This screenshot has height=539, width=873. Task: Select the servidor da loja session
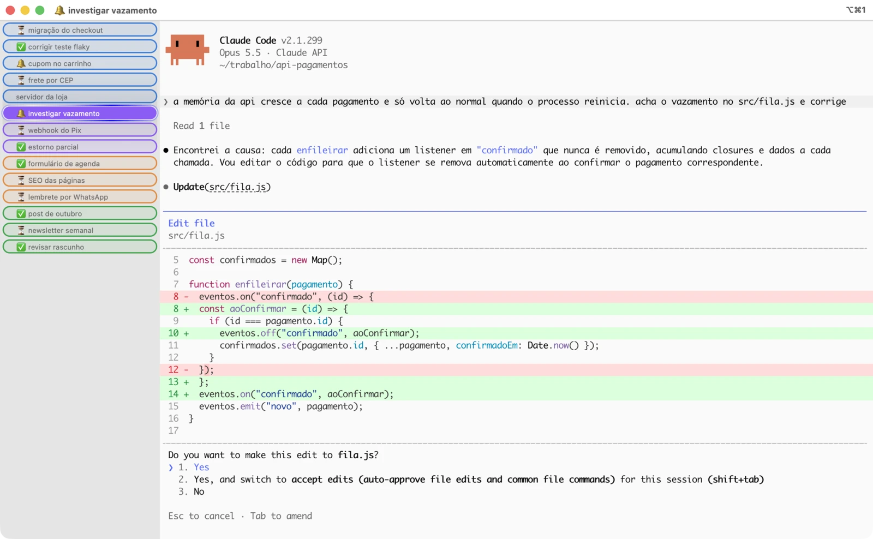tap(80, 97)
